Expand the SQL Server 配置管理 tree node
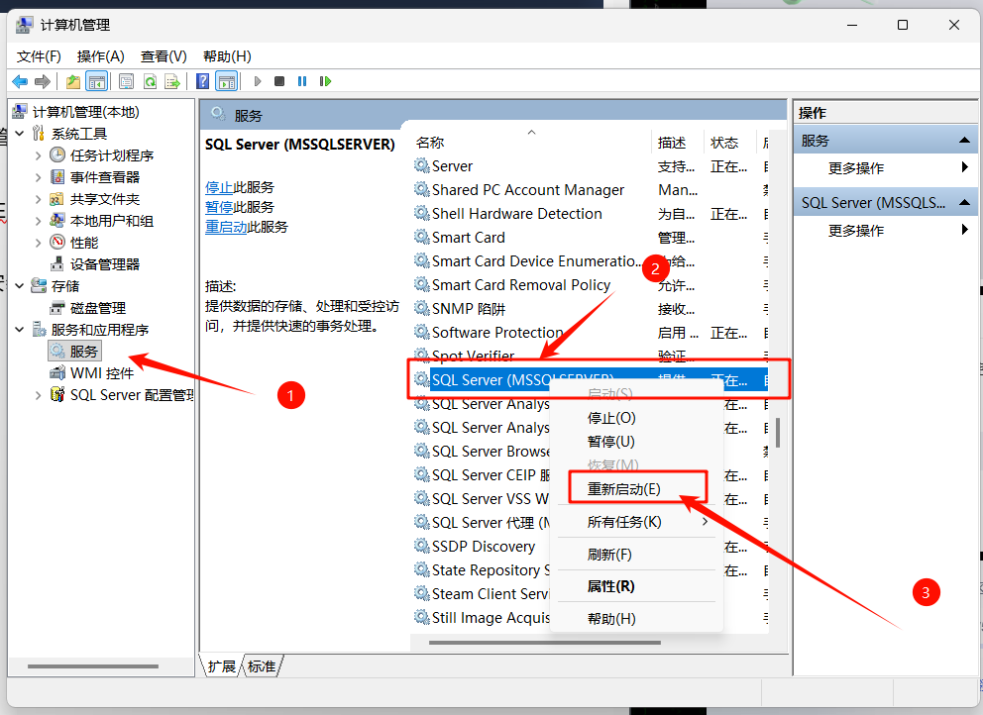Viewport: 983px width, 715px height. coord(38,393)
